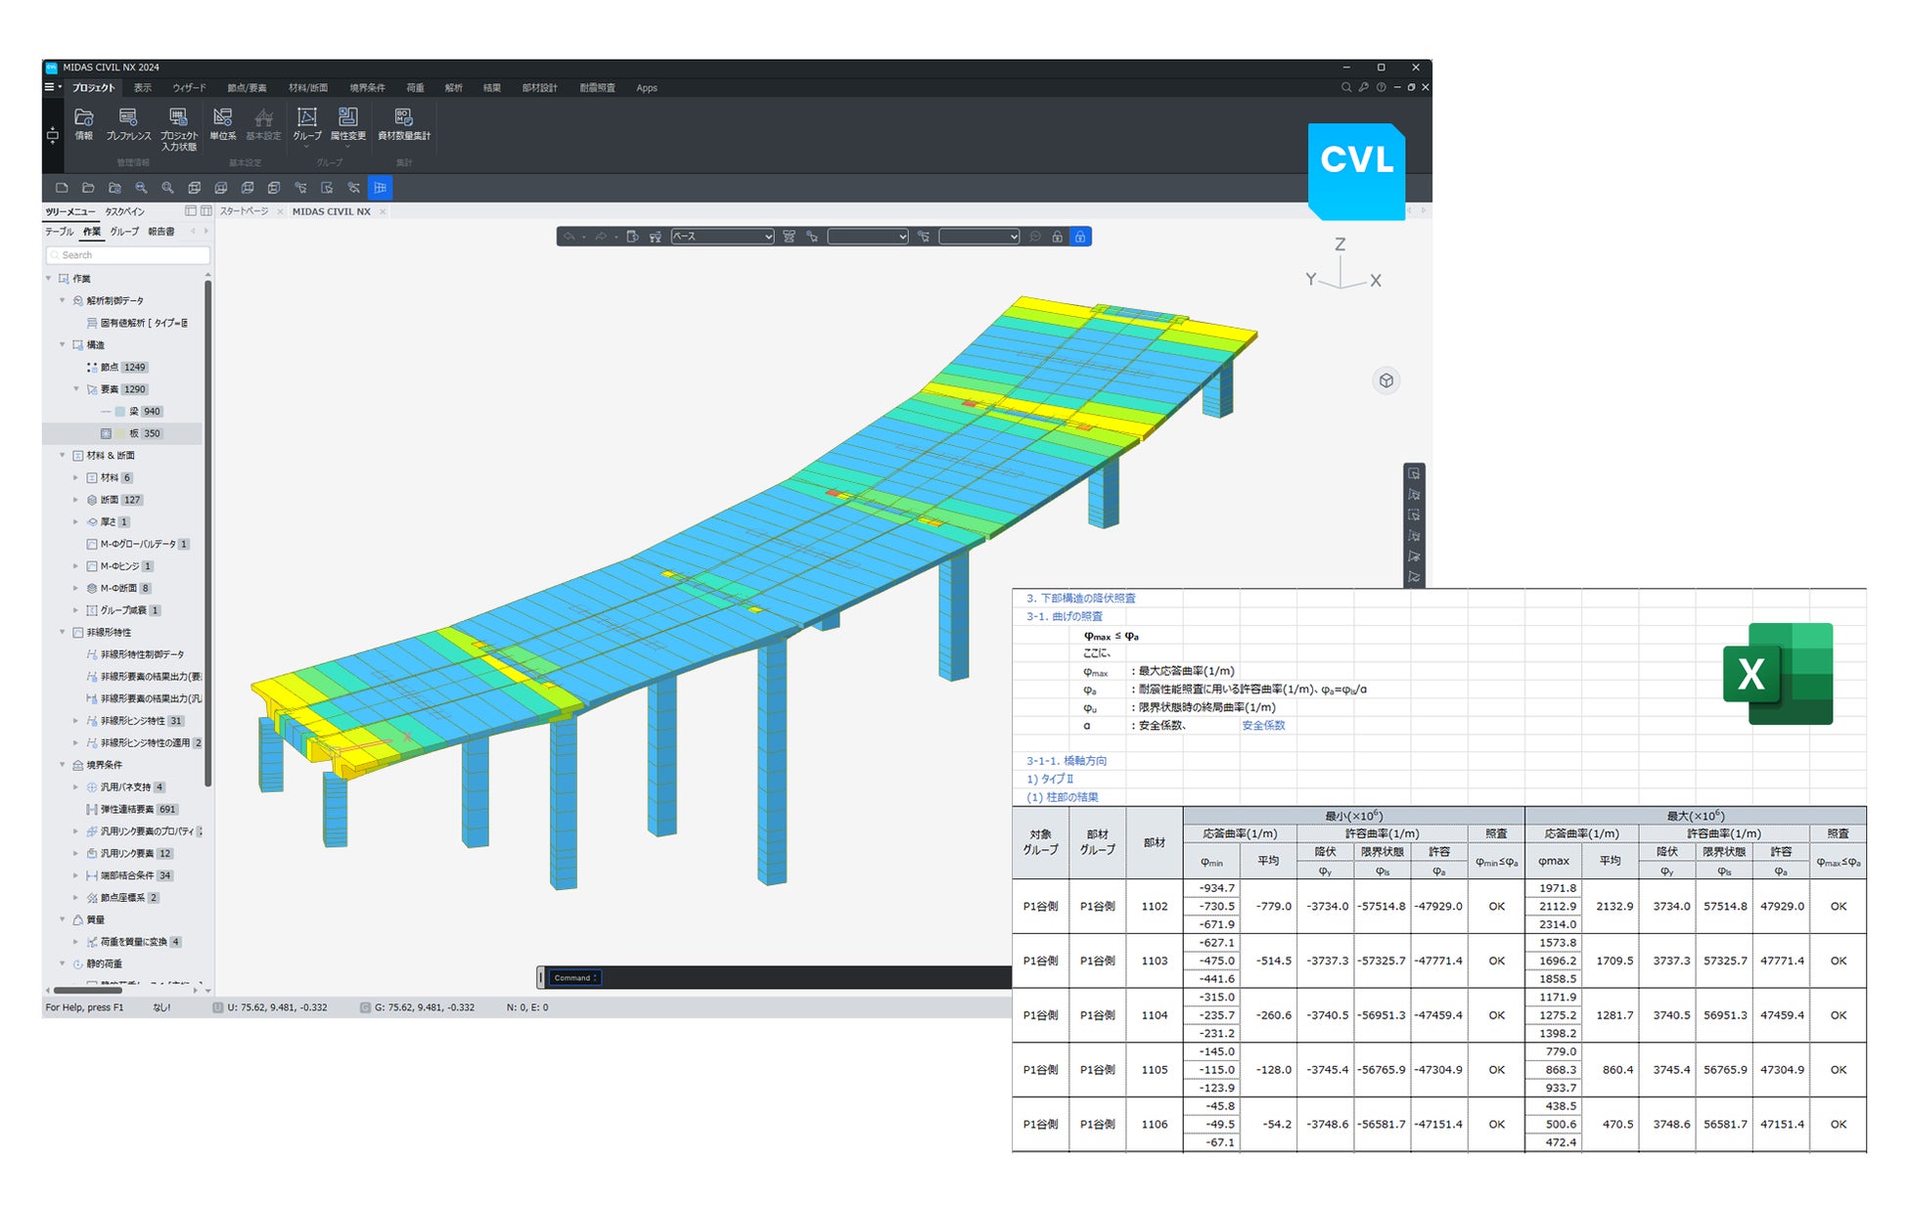The image size is (1908, 1206).
Task: Open the プレファレンス preferences icon
Action: 128,118
